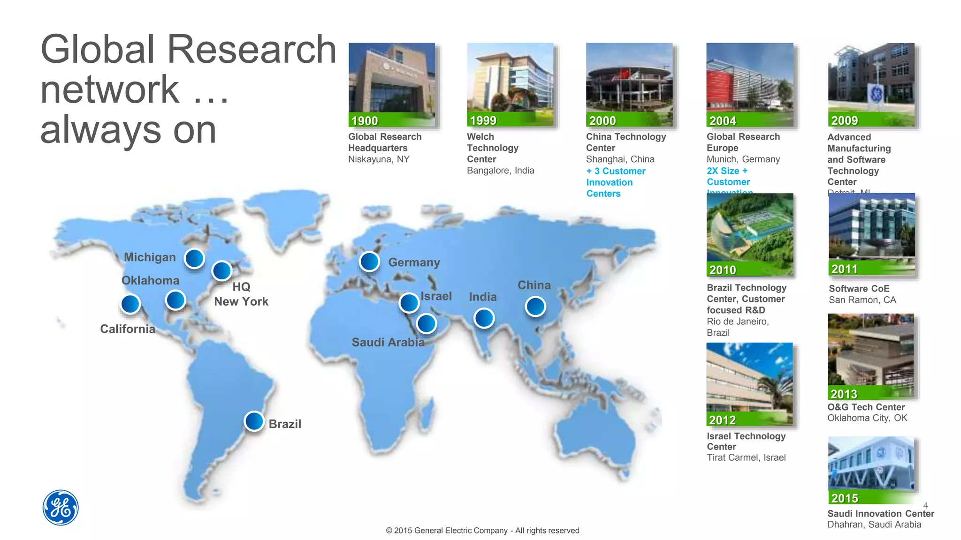Click the 'Software CoE' caption heading
This screenshot has width=961, height=540.
pyautogui.click(x=859, y=289)
